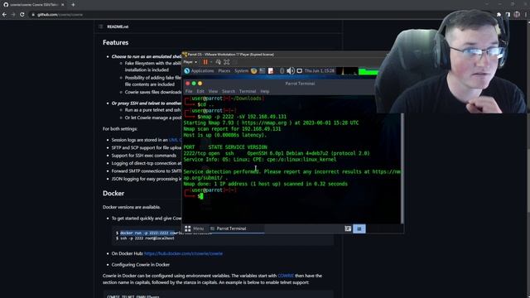530x298 pixels.
Task: Click the 'ssh -p 2222 root@localhost' code line
Action: (147, 238)
